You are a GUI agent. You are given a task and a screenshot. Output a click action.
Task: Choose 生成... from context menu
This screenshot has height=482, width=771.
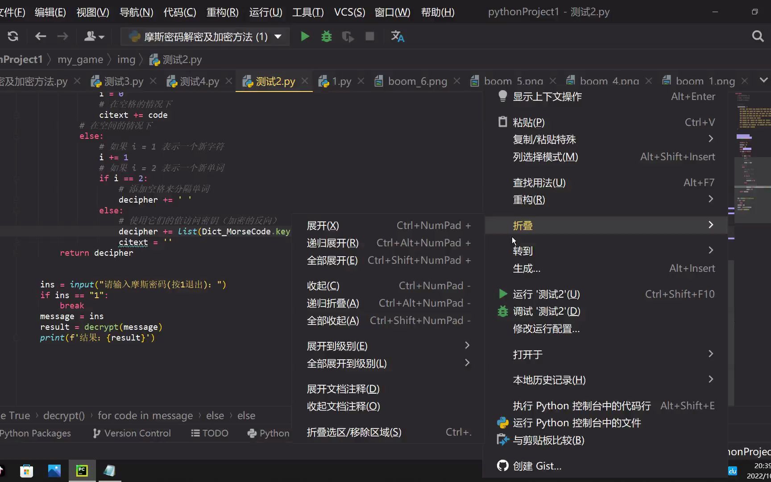point(606,268)
